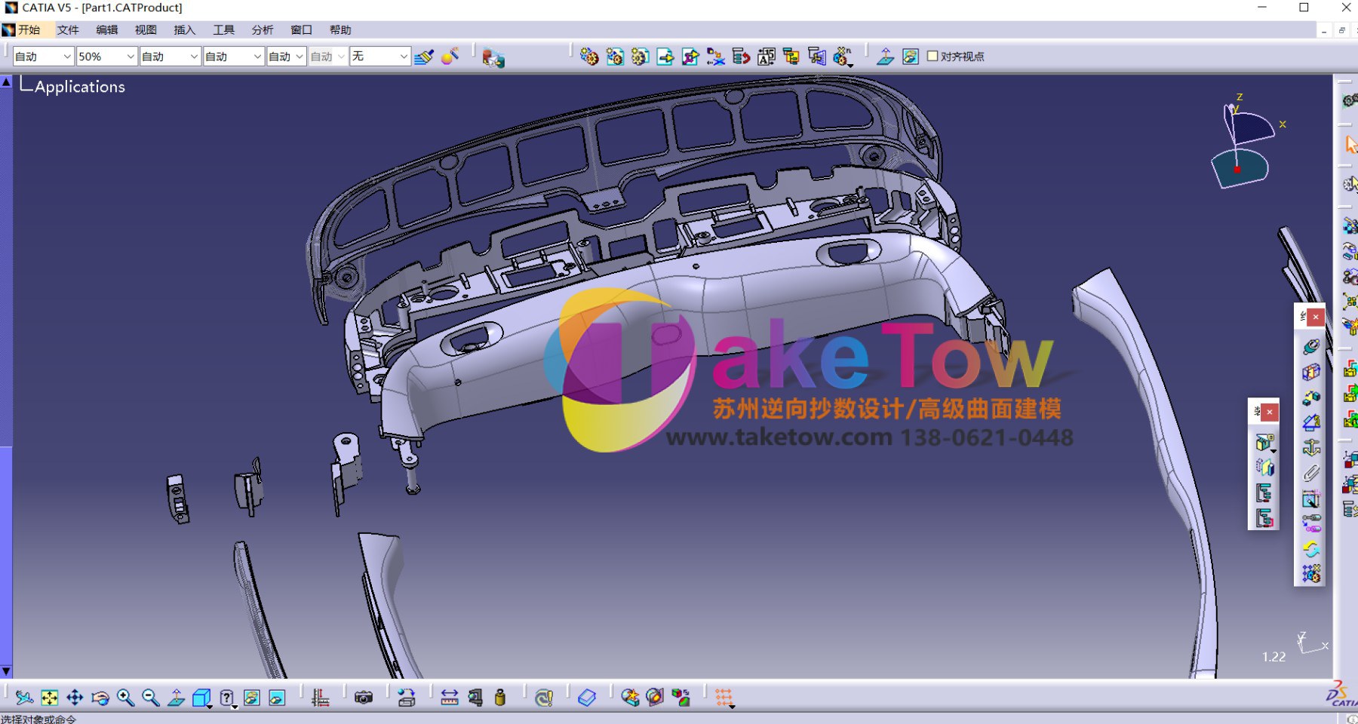Open the 窗口 menu

point(301,30)
